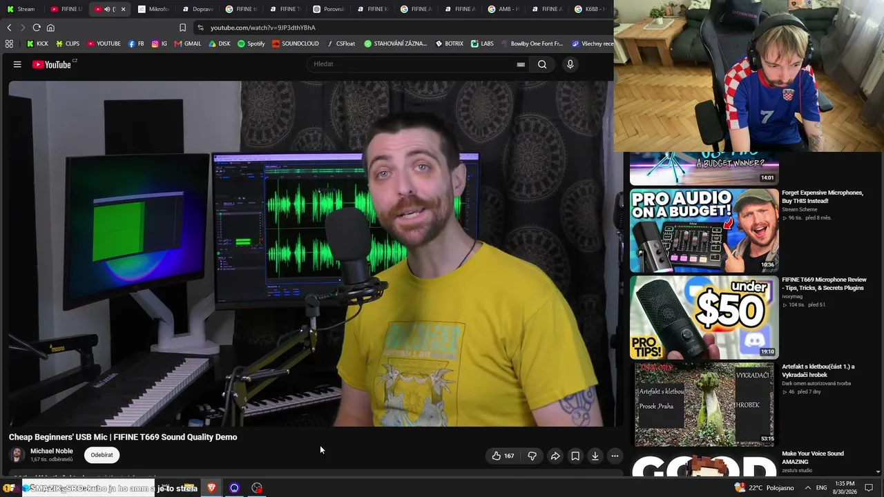Open the Stream Scheme channel link
884x497 pixels.
click(x=799, y=209)
